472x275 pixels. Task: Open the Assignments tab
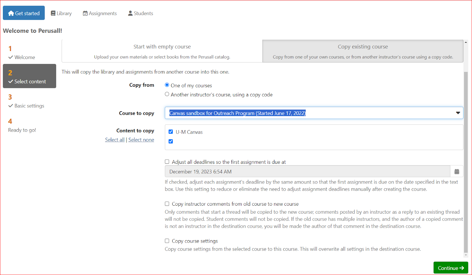pos(100,13)
